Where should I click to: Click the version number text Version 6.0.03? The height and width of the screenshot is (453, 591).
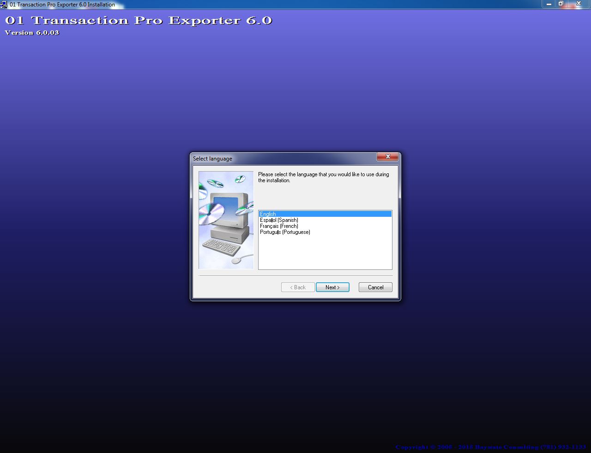[31, 33]
